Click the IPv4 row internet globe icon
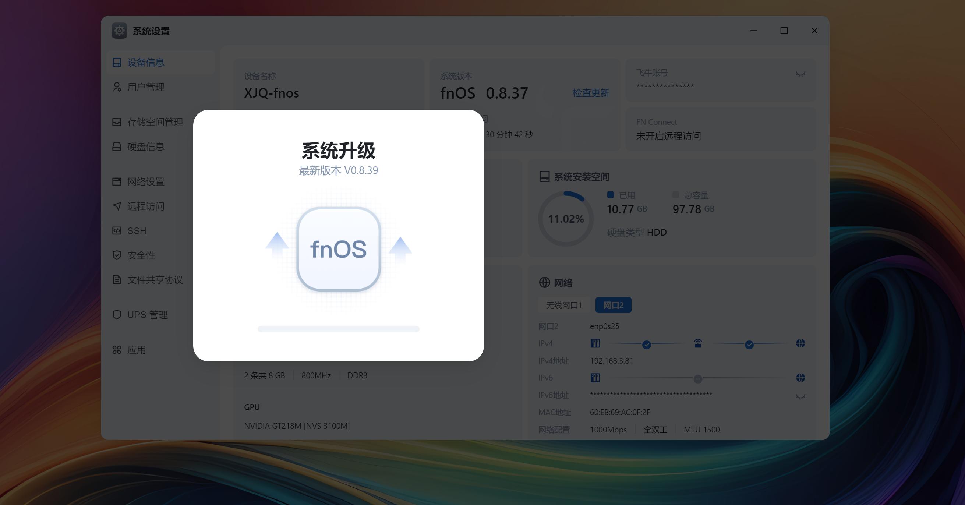The width and height of the screenshot is (965, 505). click(800, 343)
